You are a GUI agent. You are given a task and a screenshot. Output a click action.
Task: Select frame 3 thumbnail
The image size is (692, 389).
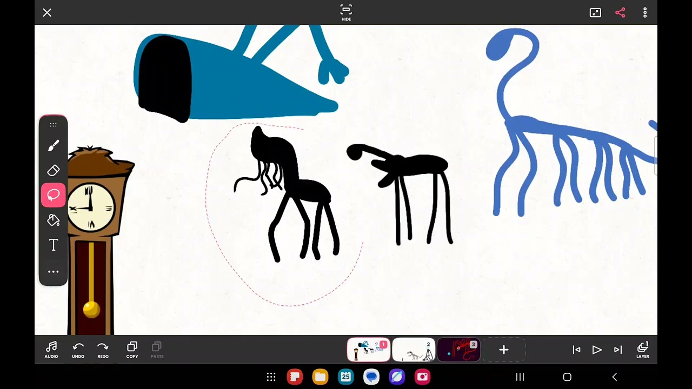pyautogui.click(x=458, y=350)
